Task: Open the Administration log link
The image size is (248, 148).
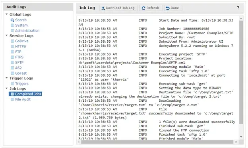Action: 27,30
